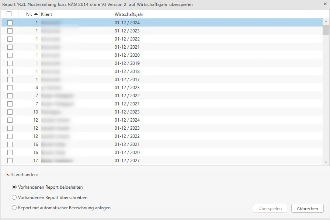Click the scrollbar down arrow
Screen dimensions: 330x220
(x=326, y=162)
